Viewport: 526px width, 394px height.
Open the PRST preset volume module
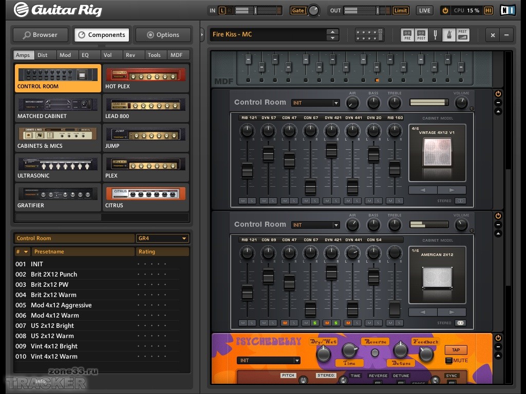(463, 34)
